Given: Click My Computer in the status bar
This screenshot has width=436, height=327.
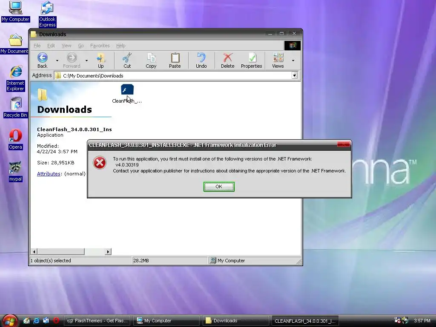Looking at the screenshot, I should (228, 261).
